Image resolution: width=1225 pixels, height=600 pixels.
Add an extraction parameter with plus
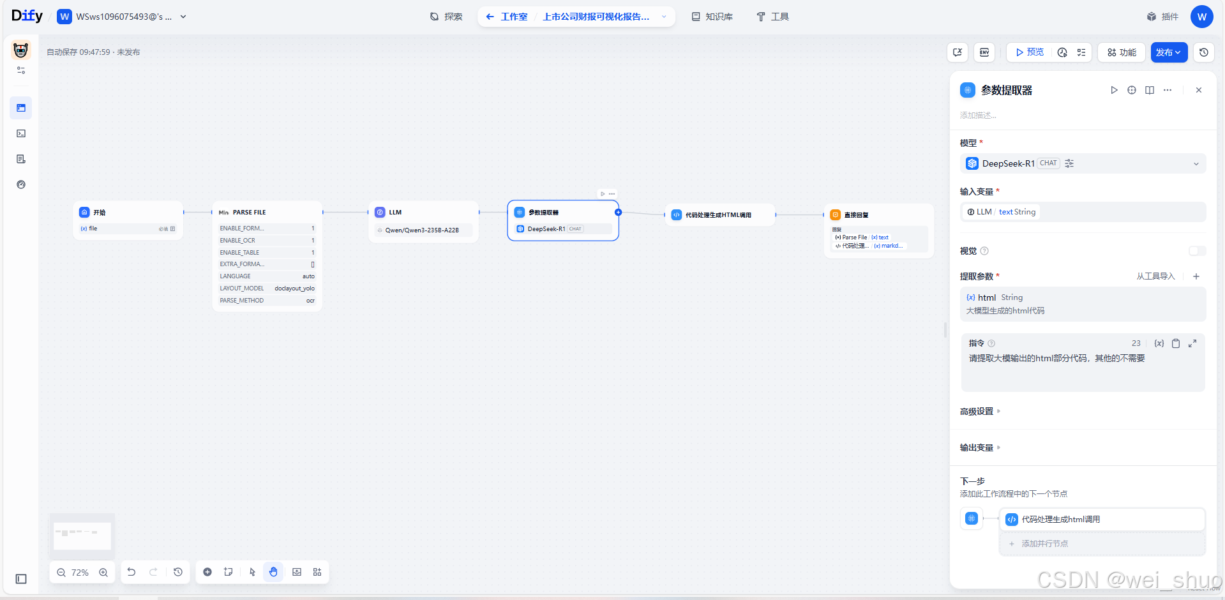(1196, 276)
